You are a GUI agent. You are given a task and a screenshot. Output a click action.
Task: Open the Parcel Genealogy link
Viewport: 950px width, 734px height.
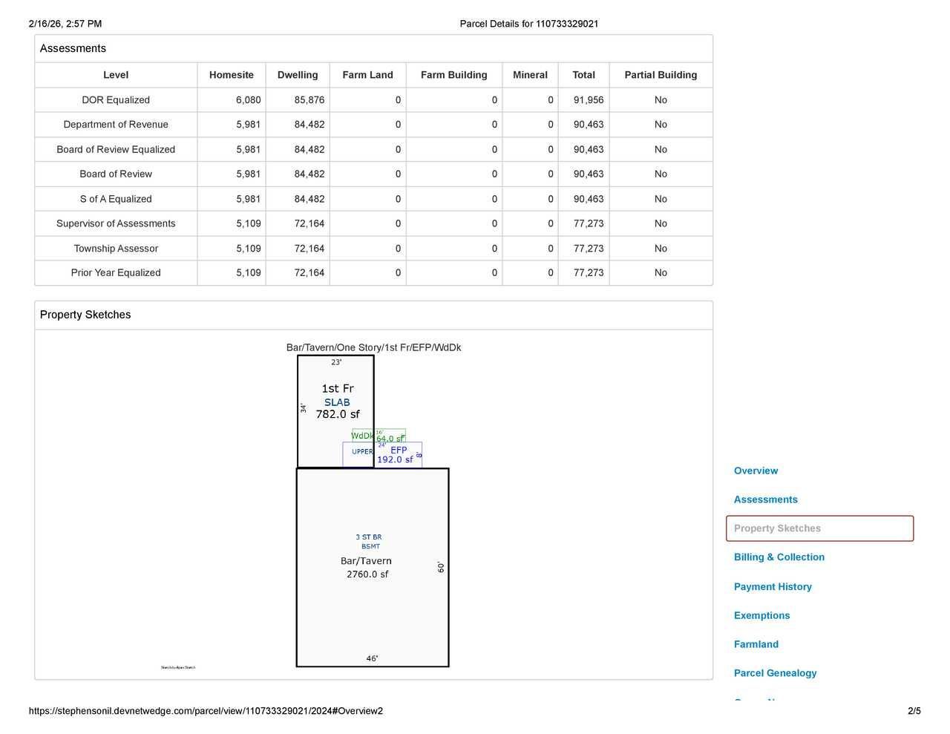click(x=775, y=673)
